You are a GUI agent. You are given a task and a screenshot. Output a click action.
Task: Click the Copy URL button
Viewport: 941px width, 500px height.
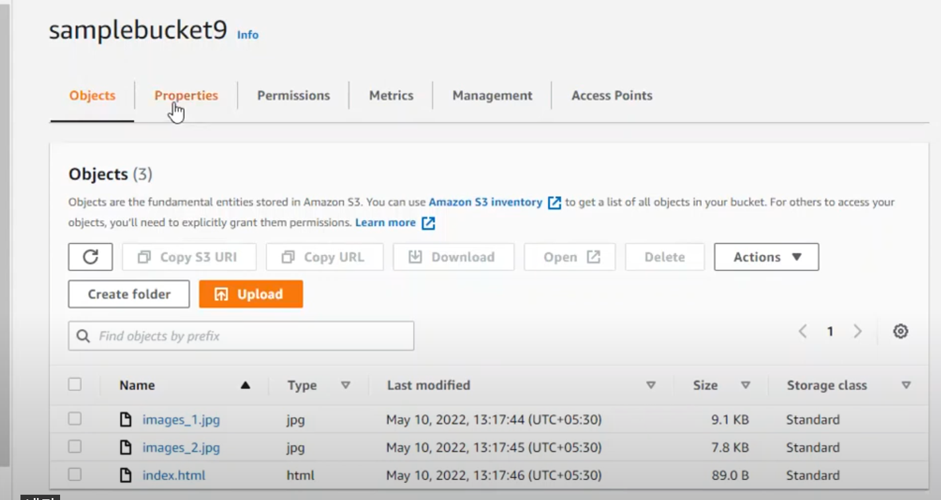click(x=324, y=257)
